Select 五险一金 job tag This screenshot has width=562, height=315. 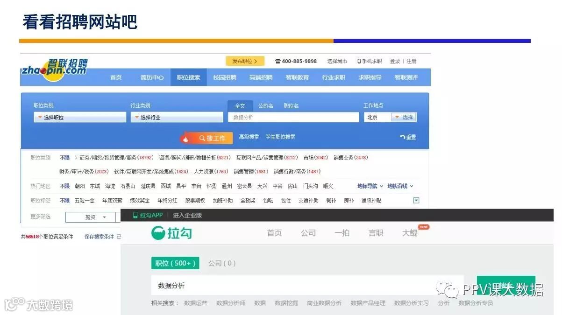click(x=85, y=201)
